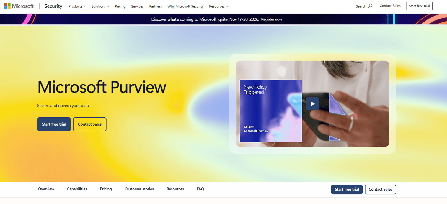Open the Customer stories tab

point(139,189)
